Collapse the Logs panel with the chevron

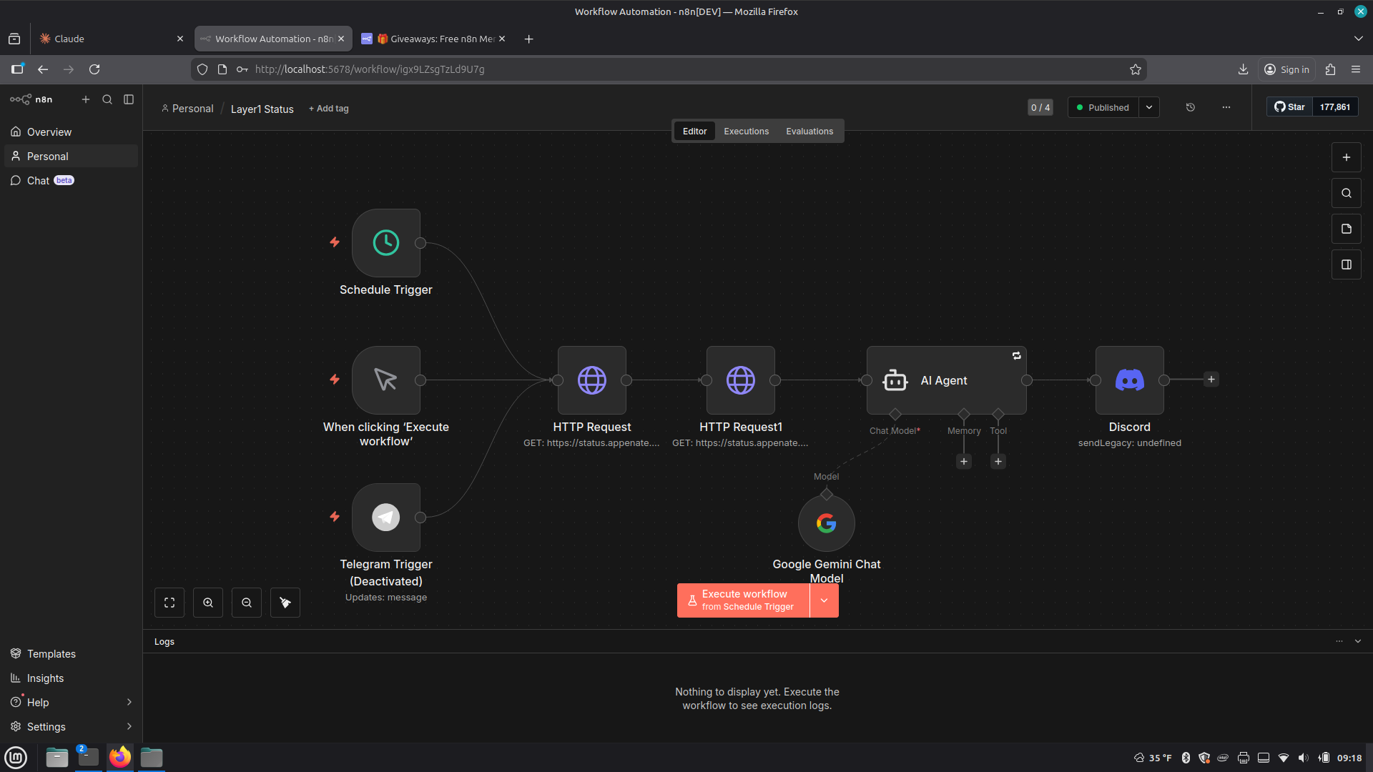point(1358,641)
